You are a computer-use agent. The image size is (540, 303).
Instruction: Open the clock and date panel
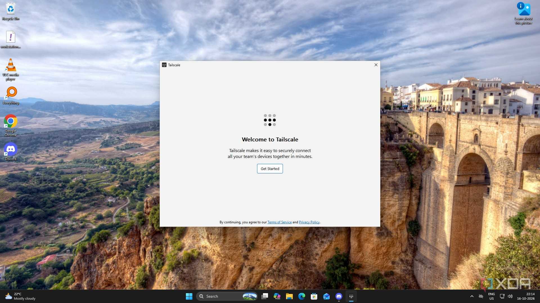point(526,296)
